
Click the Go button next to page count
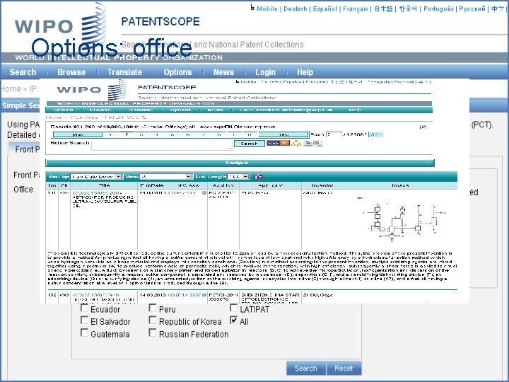(377, 134)
